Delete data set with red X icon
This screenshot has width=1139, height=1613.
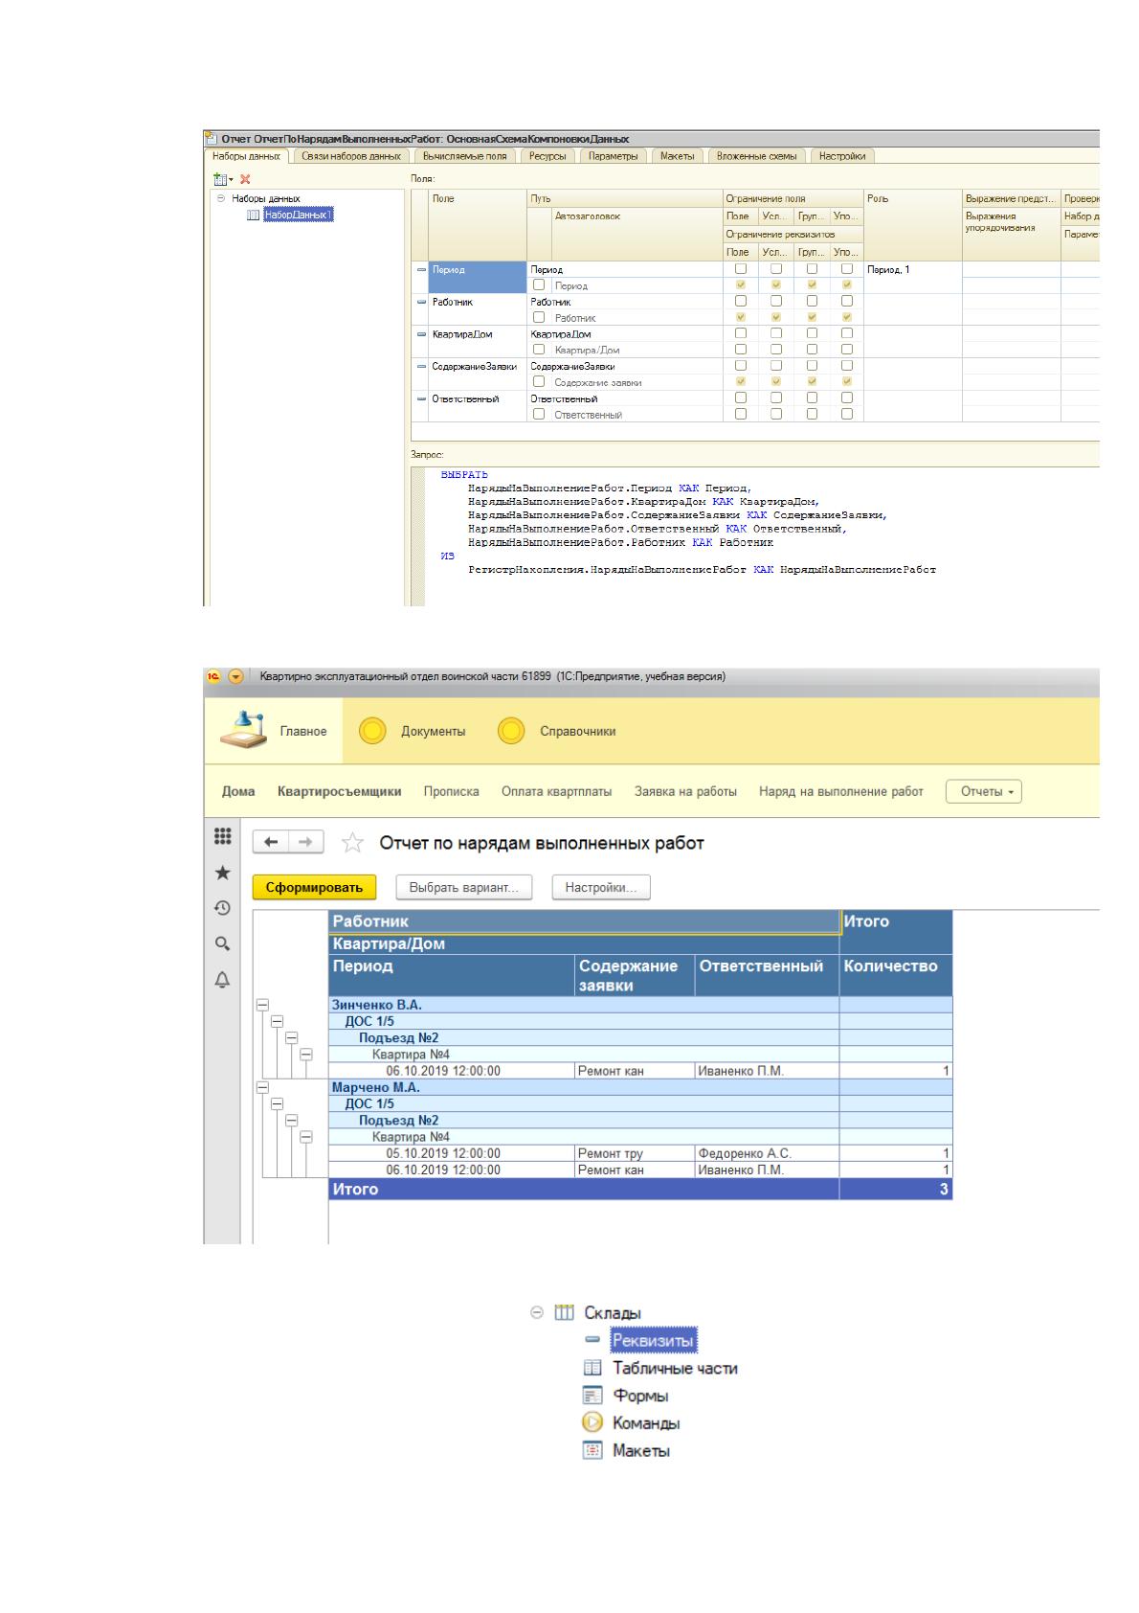245,179
